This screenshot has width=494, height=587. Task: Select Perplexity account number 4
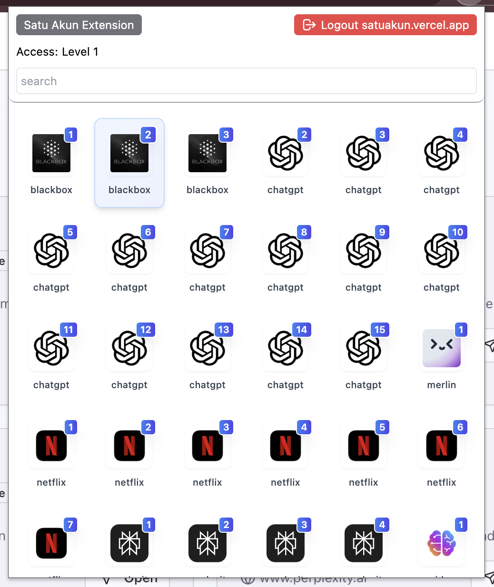click(x=364, y=543)
